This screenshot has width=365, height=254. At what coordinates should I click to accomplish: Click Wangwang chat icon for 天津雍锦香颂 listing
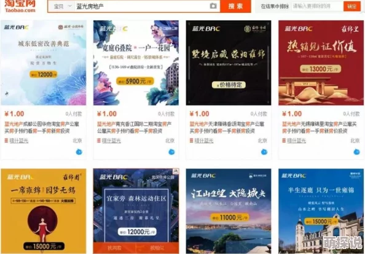coord(264,152)
